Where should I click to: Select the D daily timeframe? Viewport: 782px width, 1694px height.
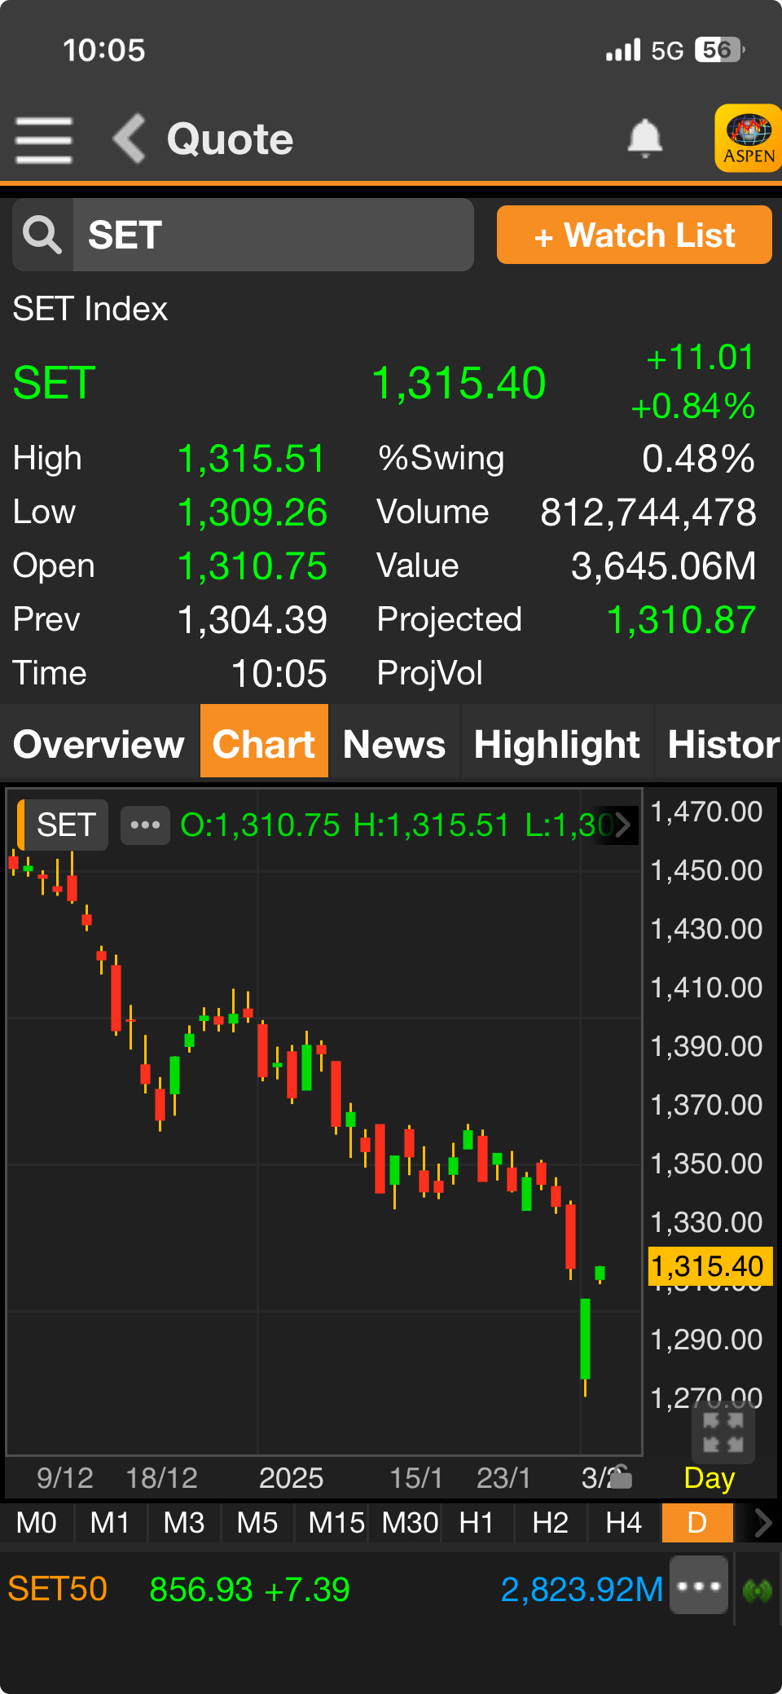(x=697, y=1523)
